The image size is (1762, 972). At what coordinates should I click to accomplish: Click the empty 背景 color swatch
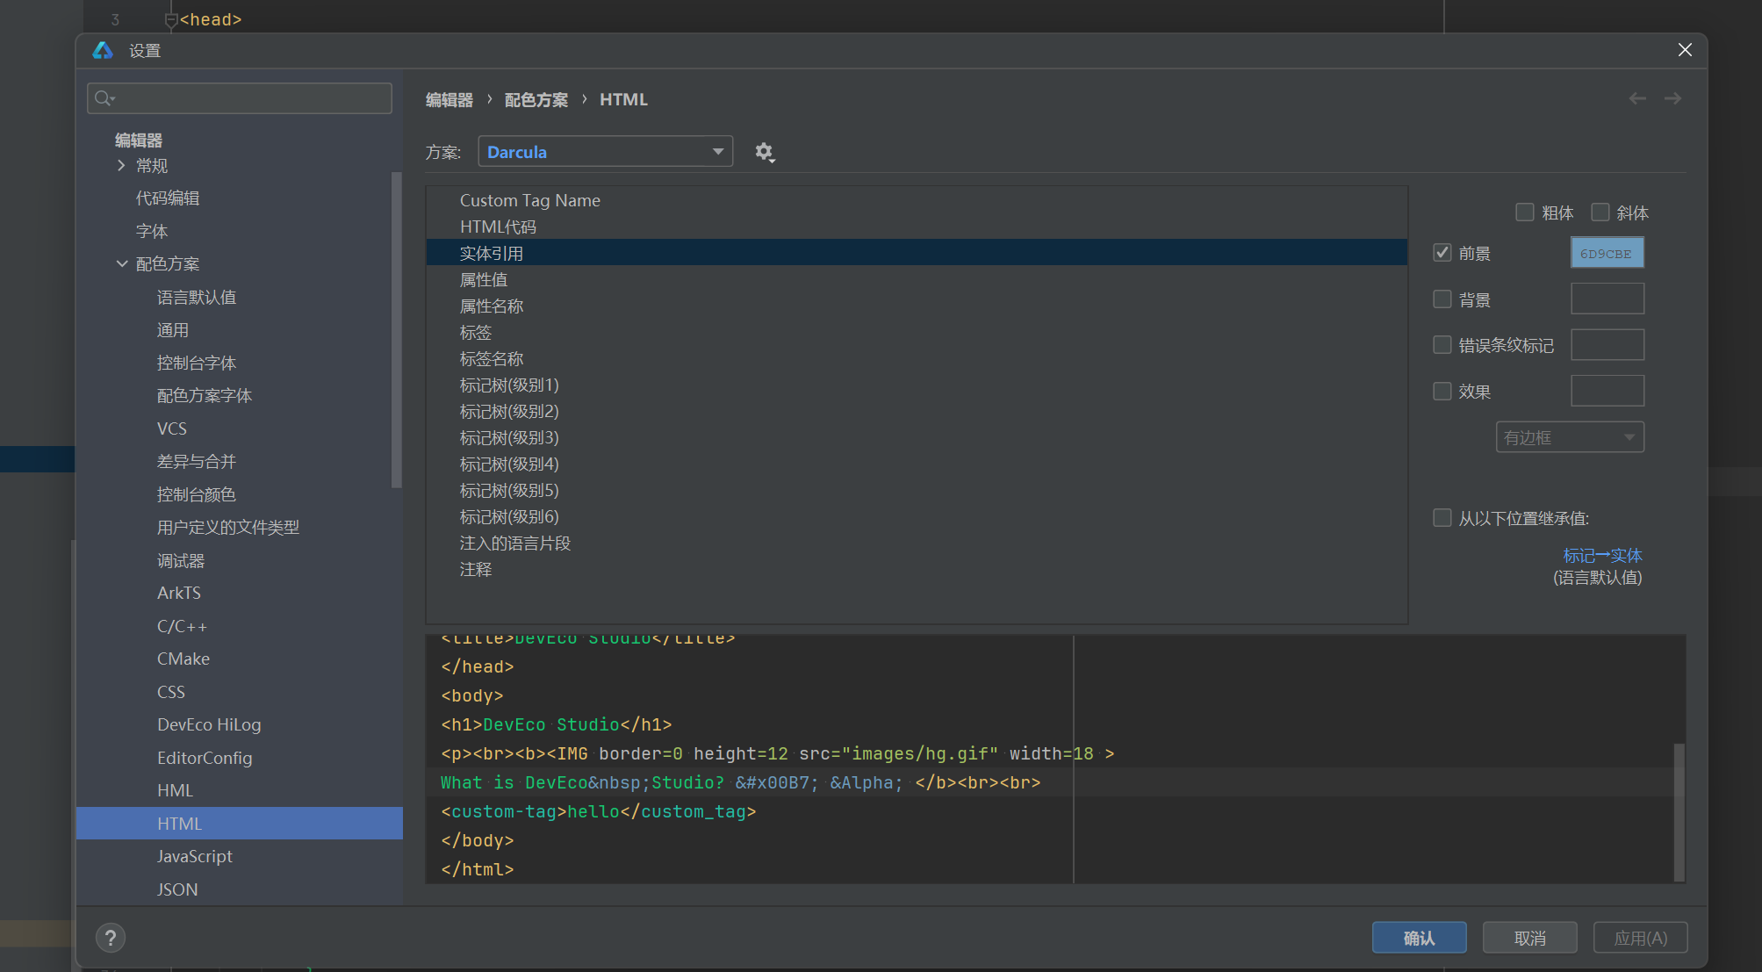coord(1607,299)
